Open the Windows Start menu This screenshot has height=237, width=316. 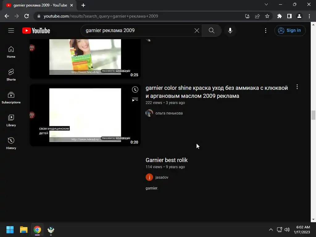(10, 230)
